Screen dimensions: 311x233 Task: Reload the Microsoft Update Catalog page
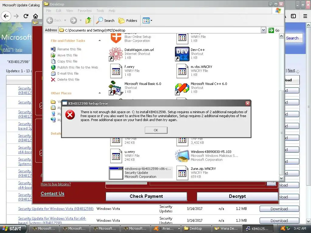[x=26, y=16]
